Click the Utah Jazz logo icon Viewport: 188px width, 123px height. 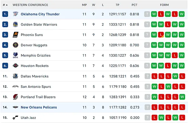[x=15, y=118]
